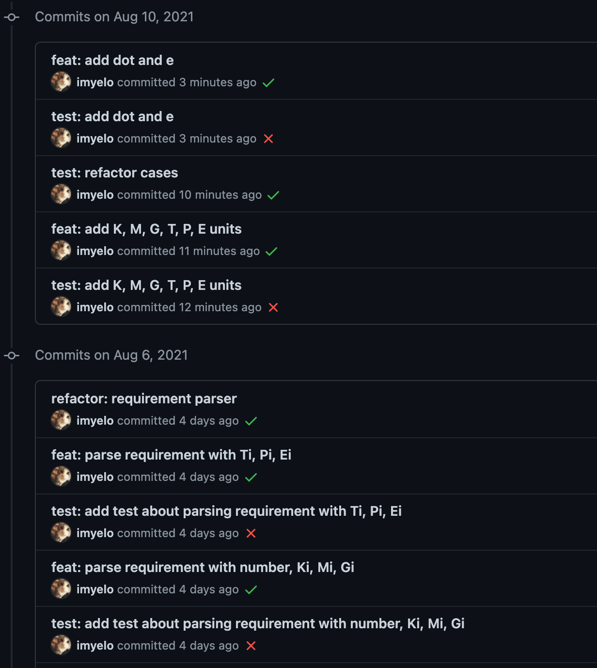Open commit 'feat: add K, M, G, T, P, E units'
Viewport: 597px width, 668px height.
pyautogui.click(x=146, y=229)
